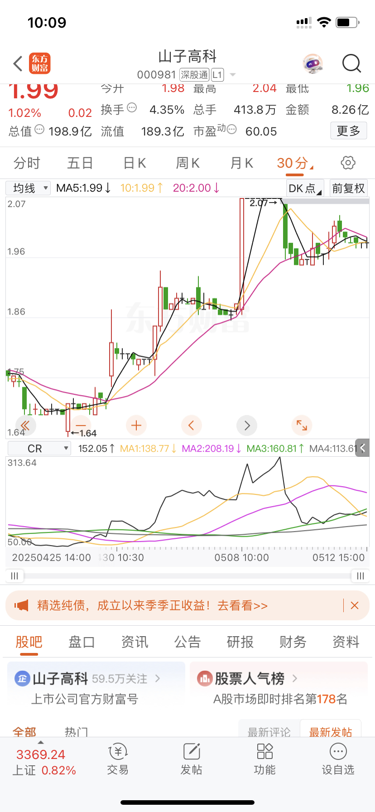
Task: Select the 资讯 tab
Action: 135,642
